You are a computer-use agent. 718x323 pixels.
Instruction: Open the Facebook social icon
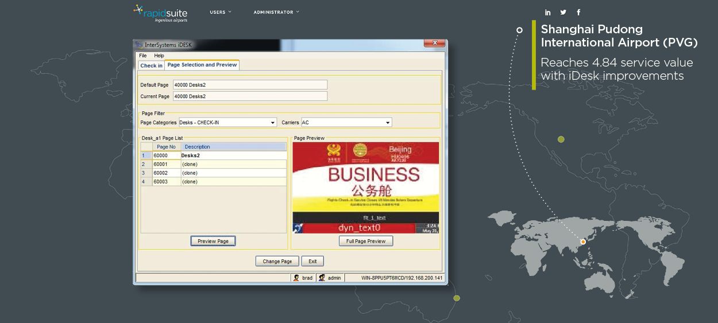[578, 12]
